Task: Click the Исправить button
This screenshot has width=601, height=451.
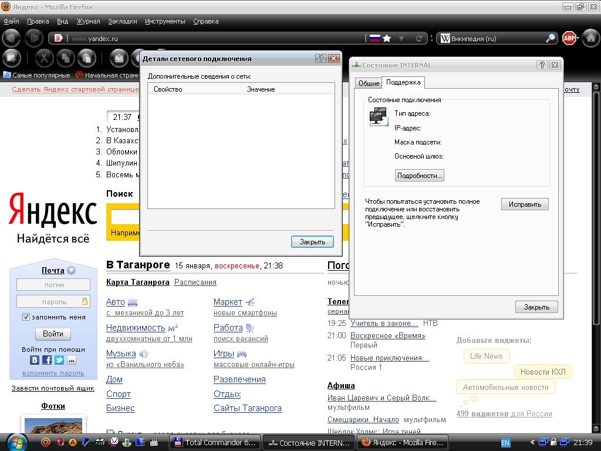Action: 525,204
